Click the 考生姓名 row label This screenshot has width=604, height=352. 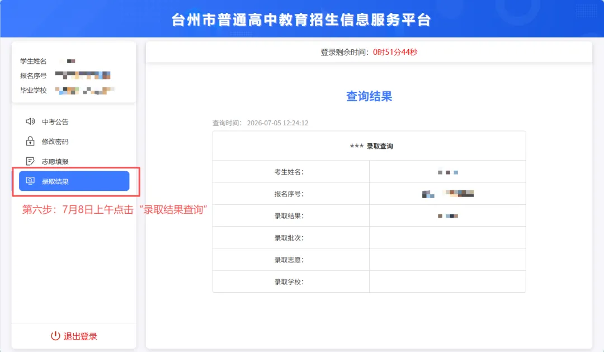[289, 172]
